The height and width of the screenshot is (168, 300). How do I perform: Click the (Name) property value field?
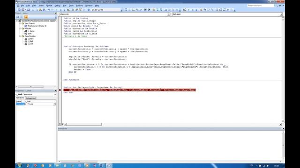tap(40, 102)
